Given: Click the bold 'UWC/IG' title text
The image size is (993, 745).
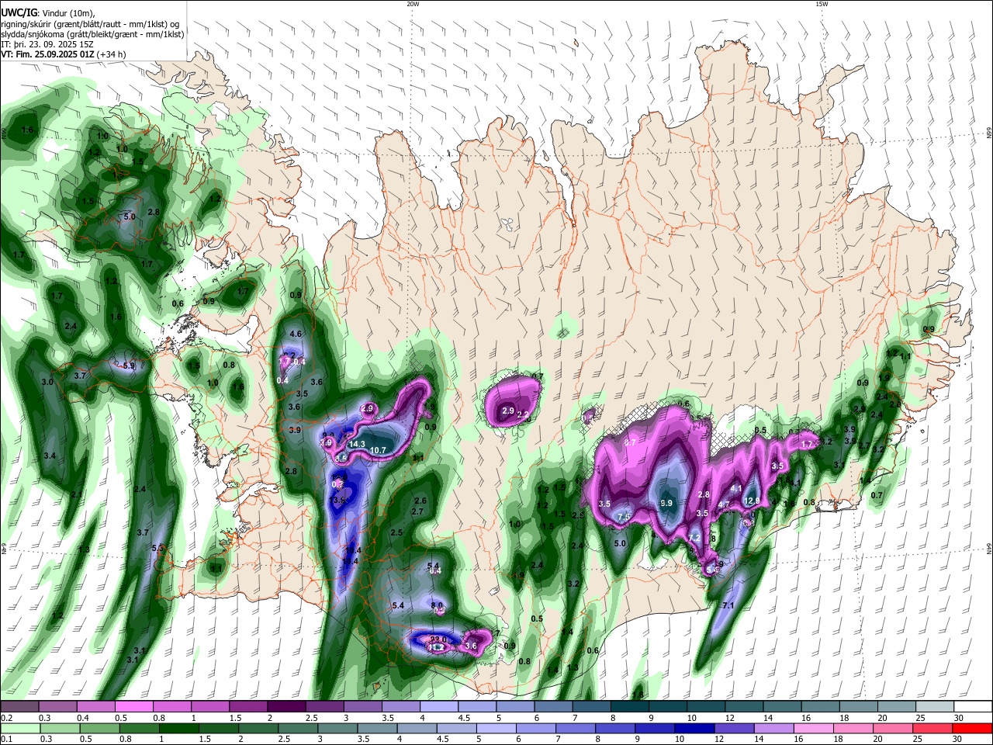Looking at the screenshot, I should click(x=18, y=13).
